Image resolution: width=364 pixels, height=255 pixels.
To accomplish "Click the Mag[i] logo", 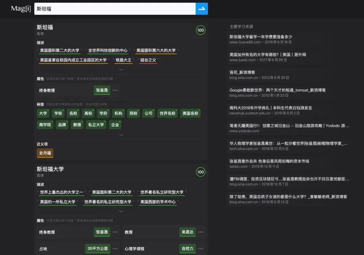I will pos(21,8).
